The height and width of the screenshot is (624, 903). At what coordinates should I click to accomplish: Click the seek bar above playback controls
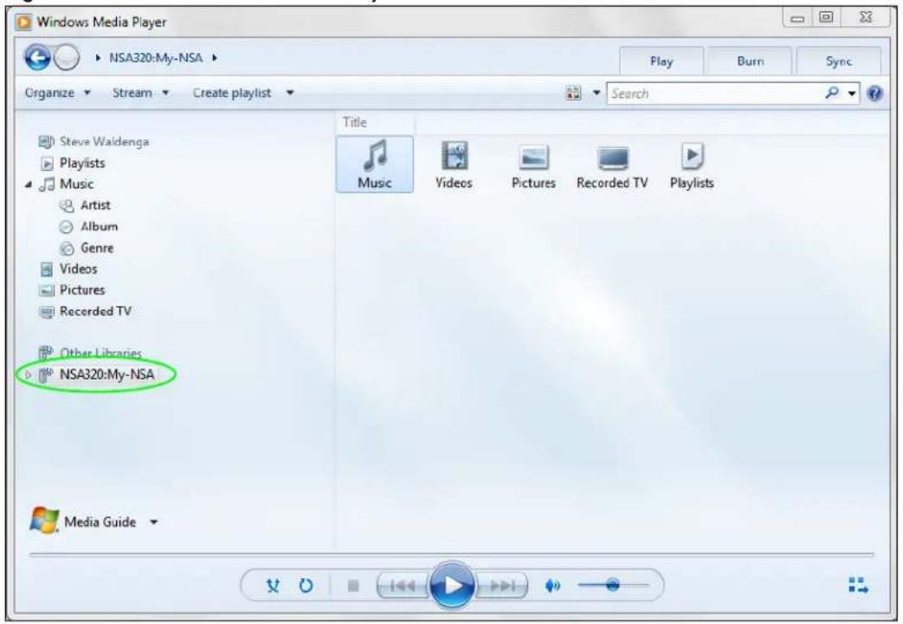tap(452, 554)
